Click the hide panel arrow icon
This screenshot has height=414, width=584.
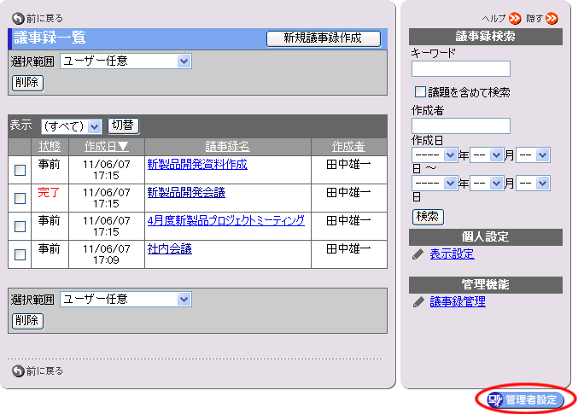[552, 18]
